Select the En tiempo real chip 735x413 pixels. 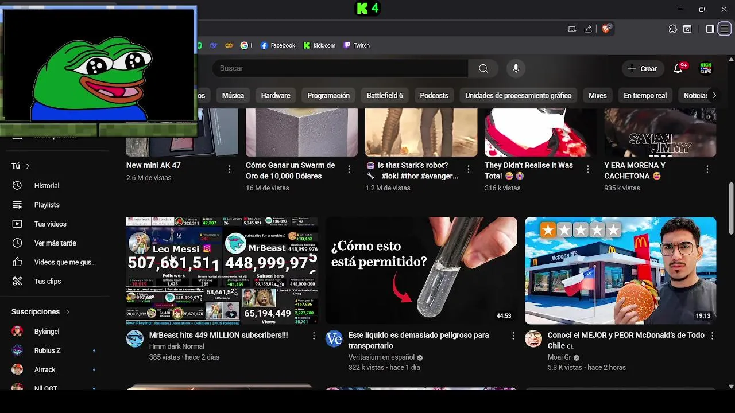[x=645, y=95]
